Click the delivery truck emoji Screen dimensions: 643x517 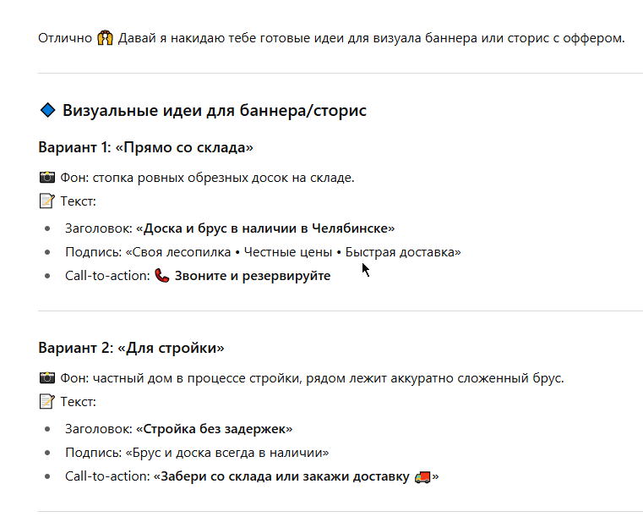tap(422, 476)
